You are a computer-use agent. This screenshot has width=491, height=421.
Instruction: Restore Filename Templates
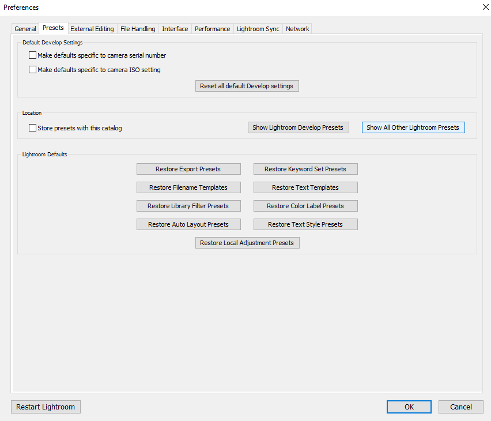click(188, 187)
